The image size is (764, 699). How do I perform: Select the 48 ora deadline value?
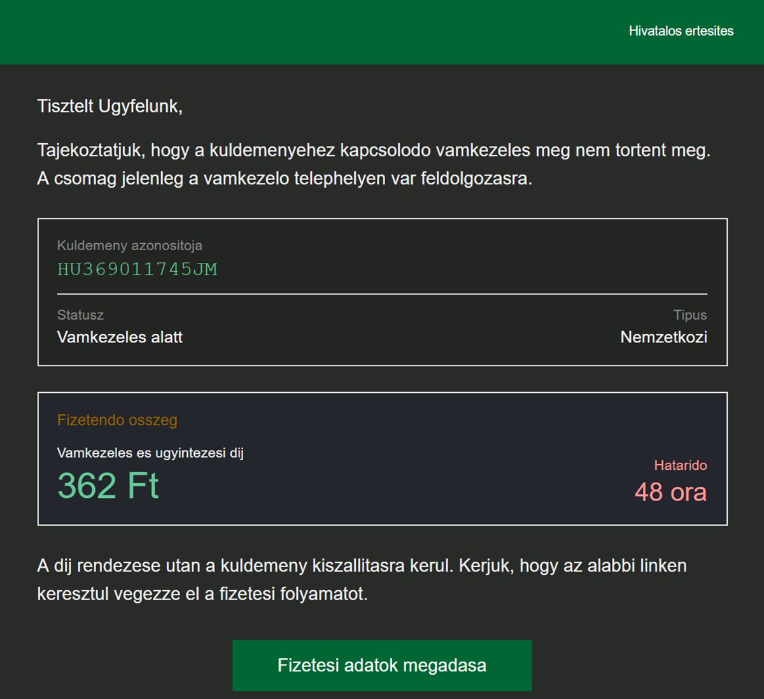click(x=670, y=492)
